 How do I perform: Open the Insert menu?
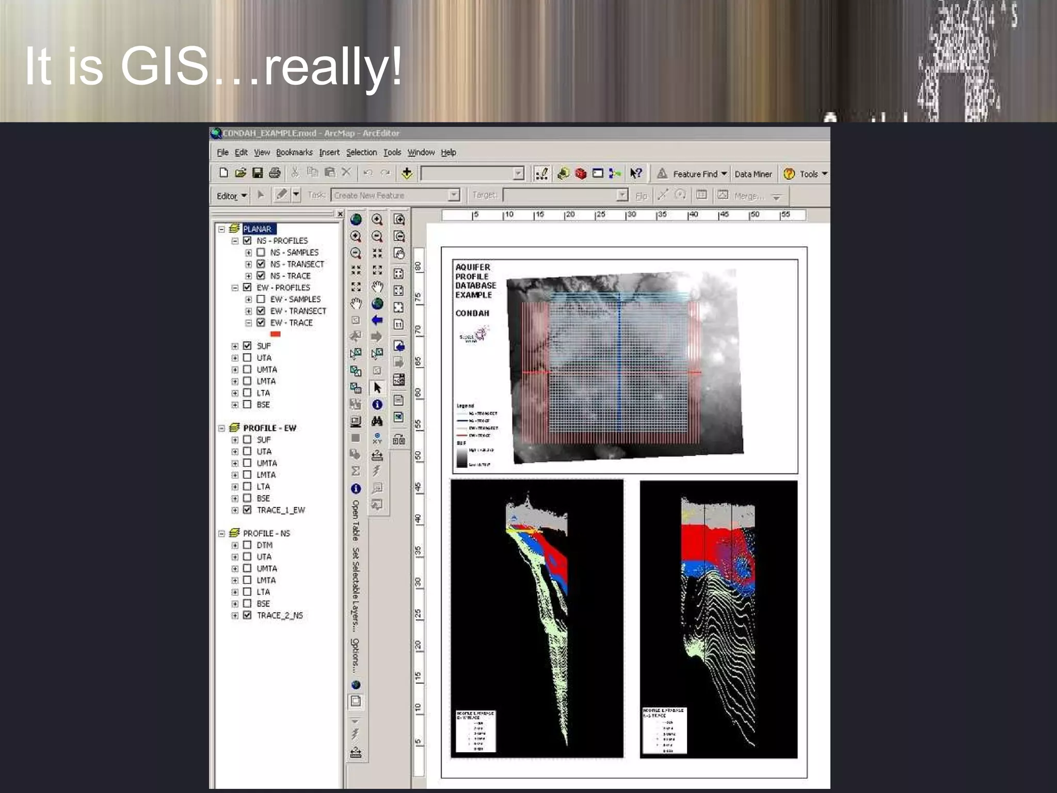coord(329,152)
